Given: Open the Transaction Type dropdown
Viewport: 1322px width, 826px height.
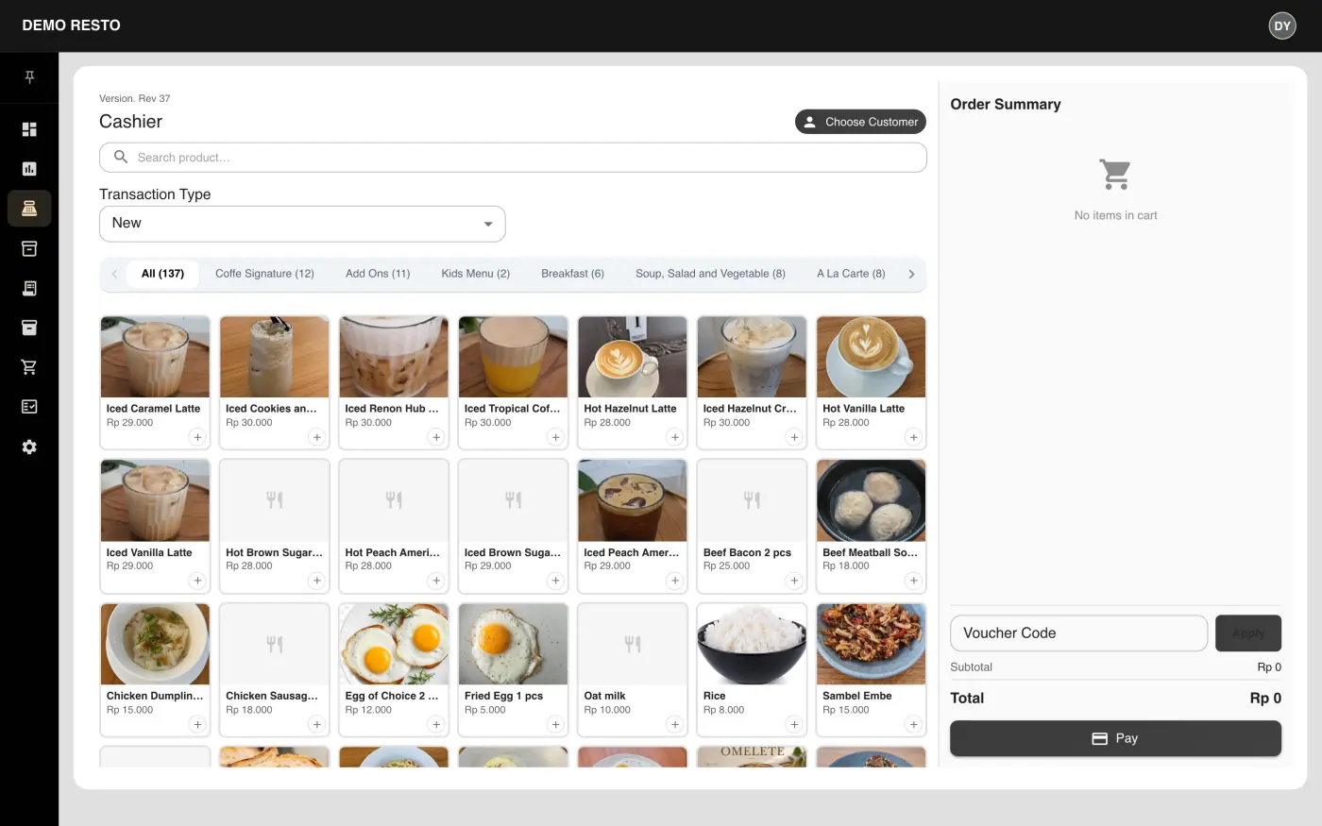Looking at the screenshot, I should coord(302,224).
